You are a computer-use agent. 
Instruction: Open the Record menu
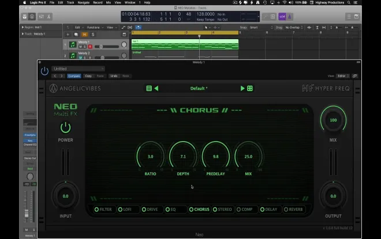98,2
